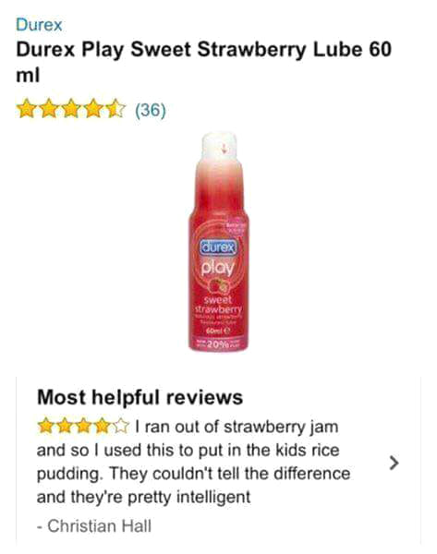Screen dimensions: 437x554
Task: Open the product bottle image
Action: click(x=218, y=242)
